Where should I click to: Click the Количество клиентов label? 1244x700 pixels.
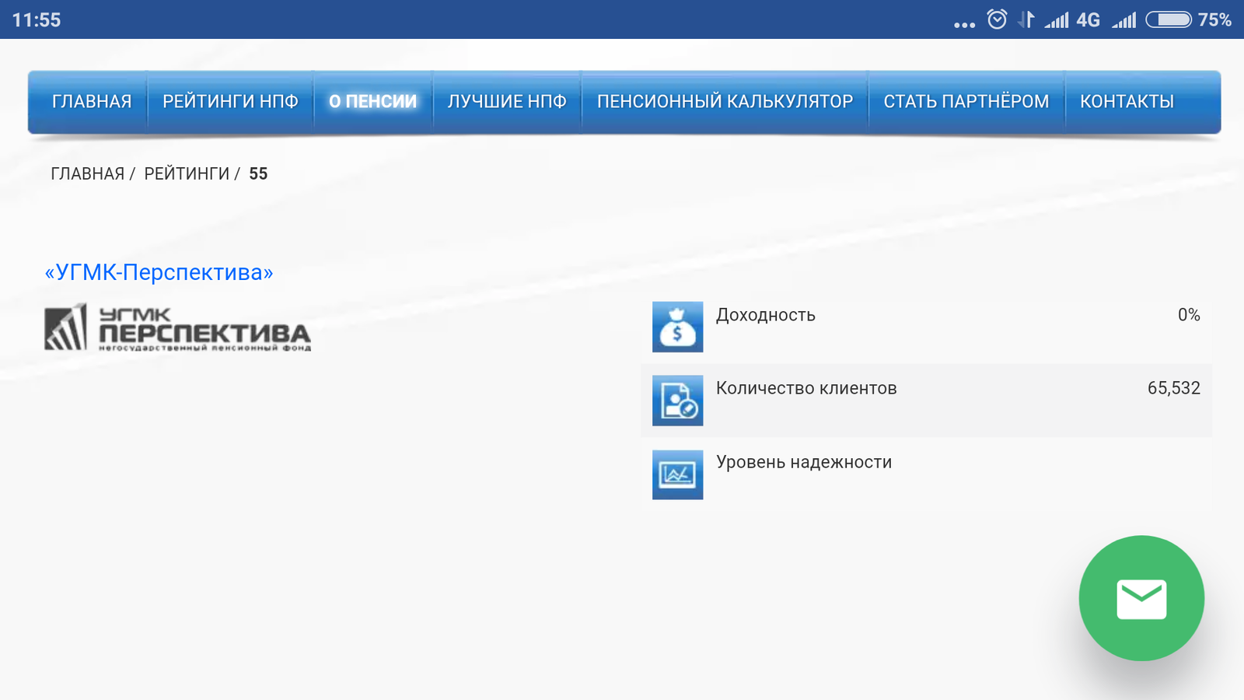[806, 388]
